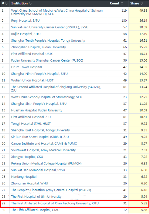Open Ruijin Hospital, SJTU entry
Viewport: 149px width, 214px height.
point(26,34)
